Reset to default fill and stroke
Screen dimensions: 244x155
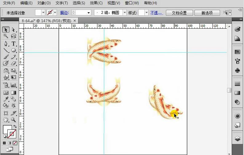click(x=5, y=137)
